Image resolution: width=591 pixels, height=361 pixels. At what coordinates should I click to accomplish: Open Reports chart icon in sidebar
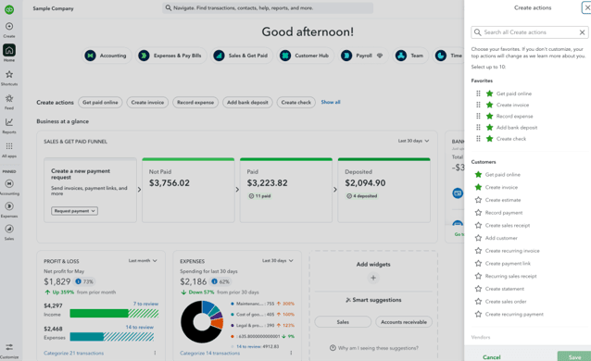click(9, 122)
